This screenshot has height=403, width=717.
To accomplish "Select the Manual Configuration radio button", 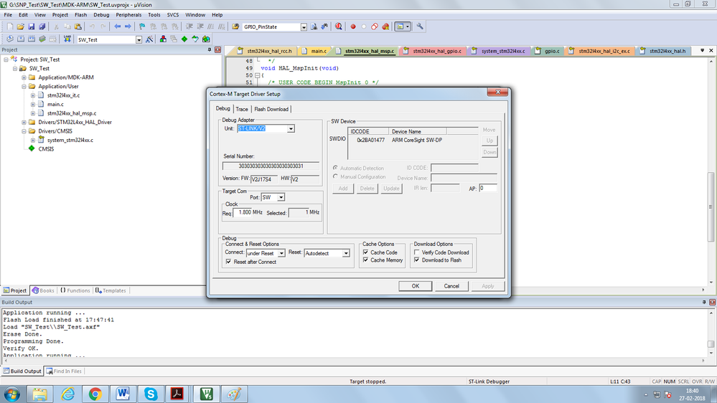I will [336, 176].
